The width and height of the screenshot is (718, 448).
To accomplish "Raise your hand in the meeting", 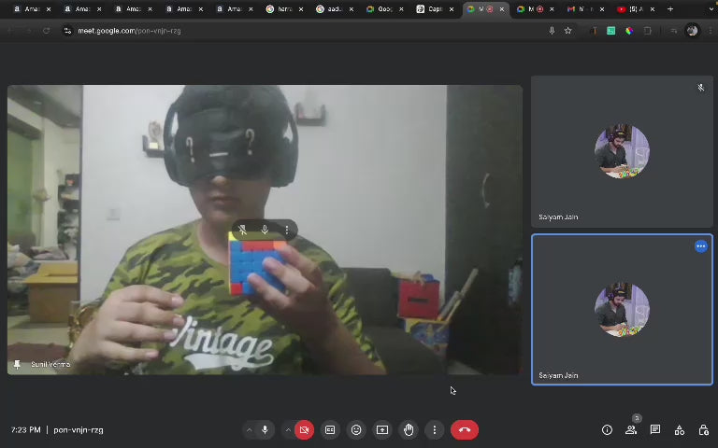I will tap(409, 430).
